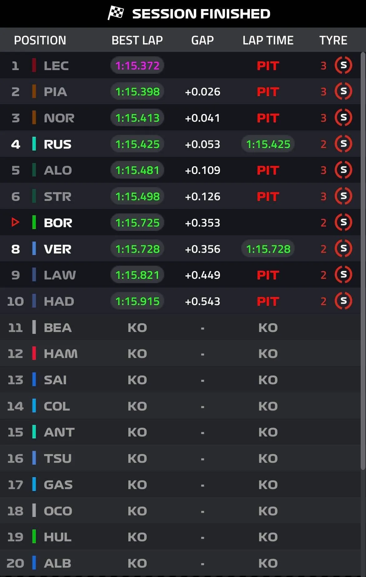Click soft tyre icon in VER row
The image size is (366, 577).
[343, 249]
